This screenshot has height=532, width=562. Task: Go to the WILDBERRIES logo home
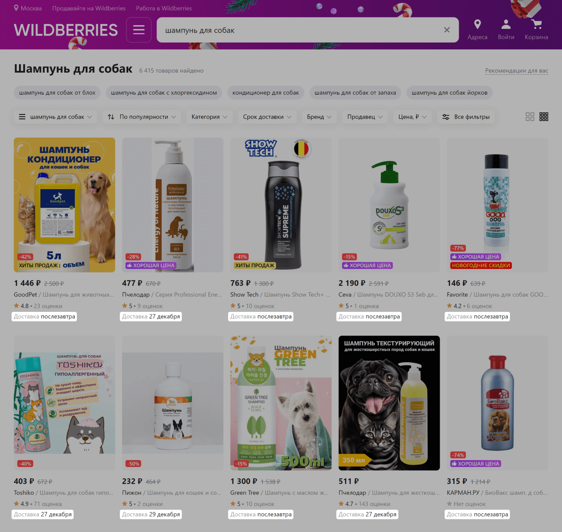tap(66, 30)
